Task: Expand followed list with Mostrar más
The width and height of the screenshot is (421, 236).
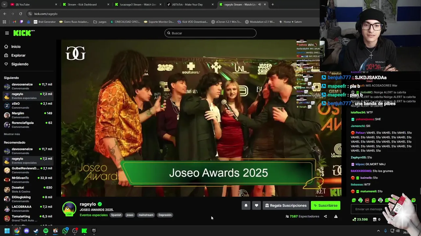Action: coord(12,134)
